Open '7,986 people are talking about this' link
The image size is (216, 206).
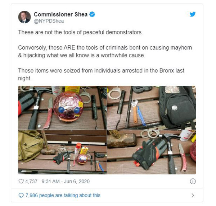[x=63, y=195]
